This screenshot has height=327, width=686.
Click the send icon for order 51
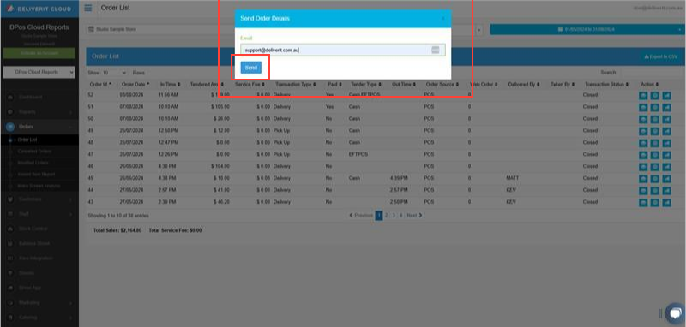pos(666,107)
